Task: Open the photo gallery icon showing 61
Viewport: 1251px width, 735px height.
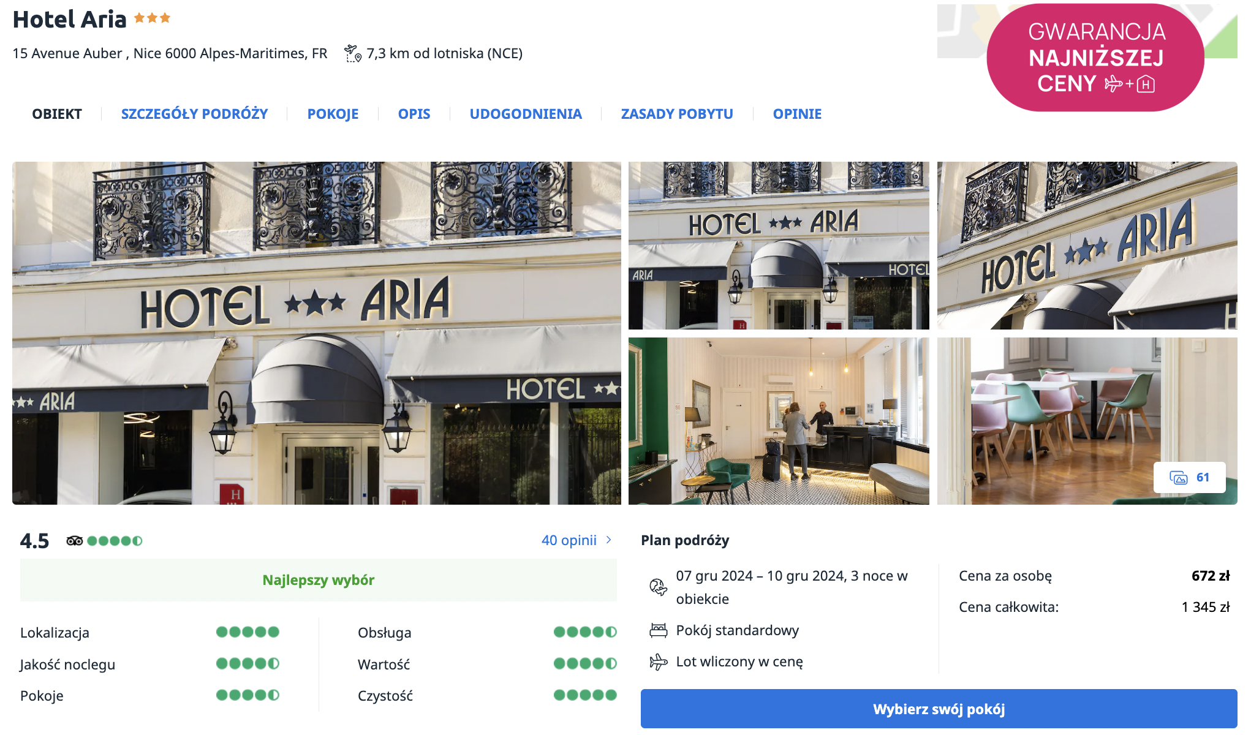Action: click(1189, 477)
